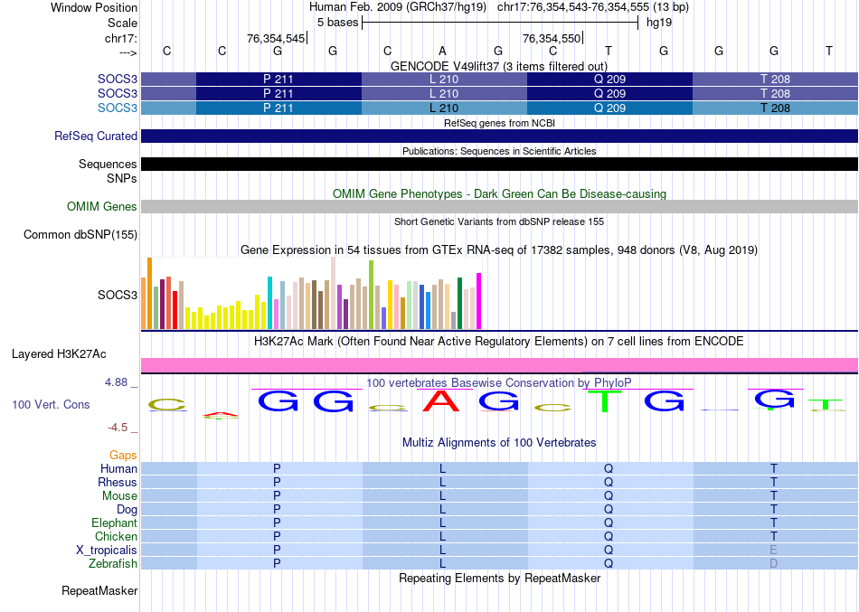Click the Multiz Alignments of 100 Vertebrates title
The width and height of the screenshot is (859, 612).
click(x=499, y=442)
